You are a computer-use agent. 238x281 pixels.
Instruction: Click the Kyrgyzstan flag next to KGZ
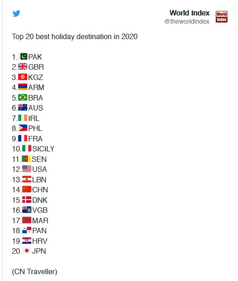[x=23, y=77]
